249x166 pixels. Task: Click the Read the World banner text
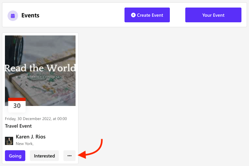40,68
